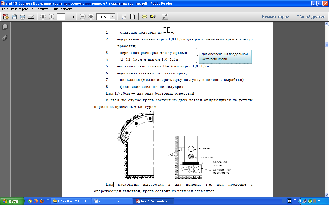
Task: Switch to КУРСОВОЙ ТОННЕЛИ folder window
Action: pyautogui.click(x=71, y=201)
